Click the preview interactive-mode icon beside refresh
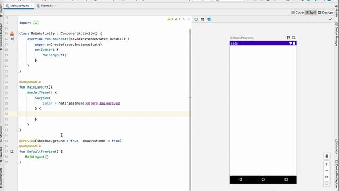Viewport: 339px width, 191px height. click(202, 19)
